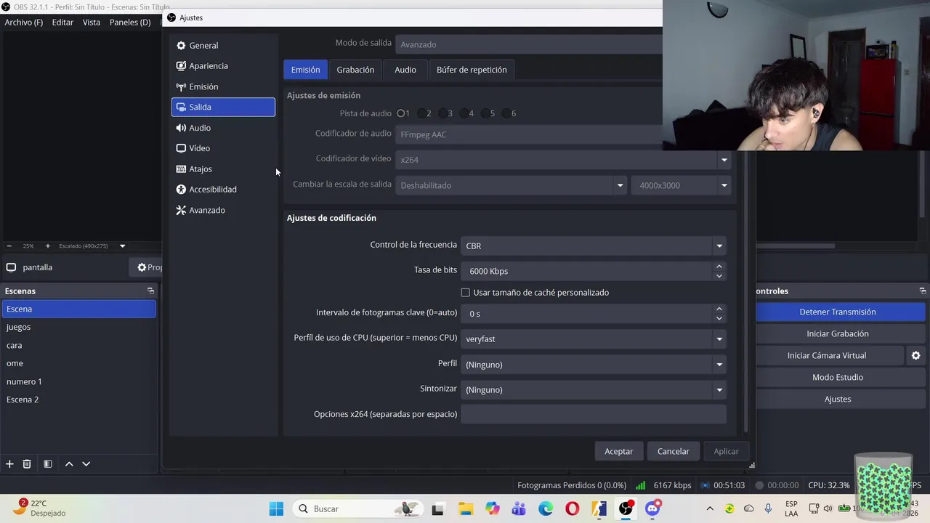The width and height of the screenshot is (930, 523).
Task: Zoom in preview with plus icon
Action: [x=48, y=246]
